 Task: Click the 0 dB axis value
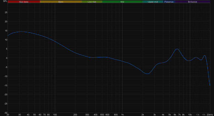[x=7, y=58]
